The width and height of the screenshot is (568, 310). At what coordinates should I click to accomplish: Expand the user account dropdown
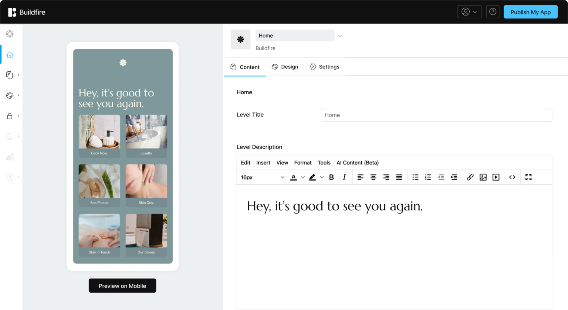469,12
